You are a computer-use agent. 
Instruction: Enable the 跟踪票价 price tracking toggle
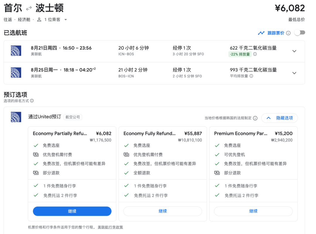click(300, 33)
